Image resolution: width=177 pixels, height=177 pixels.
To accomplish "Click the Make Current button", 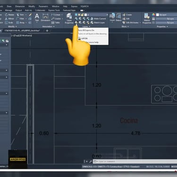I will [98, 19].
